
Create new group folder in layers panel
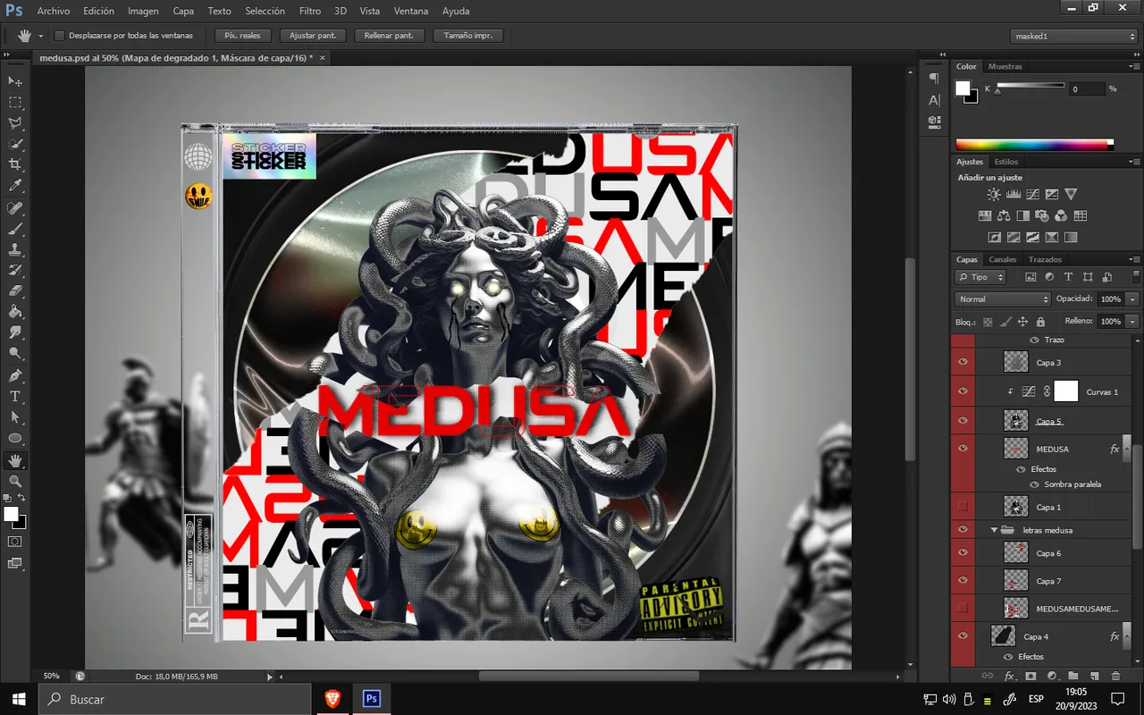(x=1073, y=677)
